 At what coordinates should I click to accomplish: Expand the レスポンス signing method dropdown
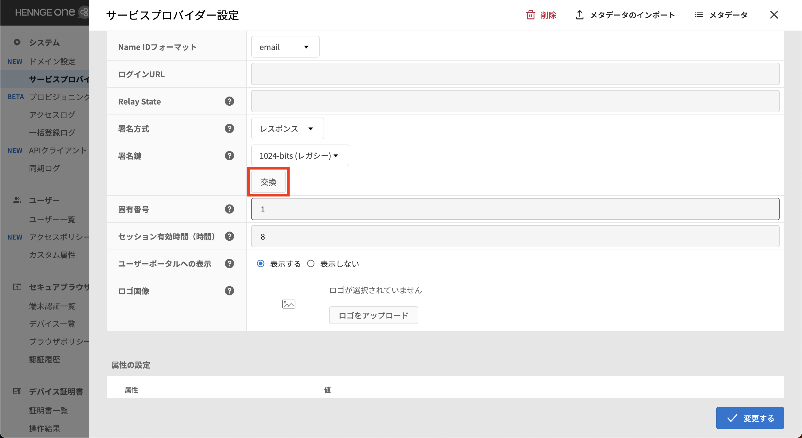pos(287,128)
